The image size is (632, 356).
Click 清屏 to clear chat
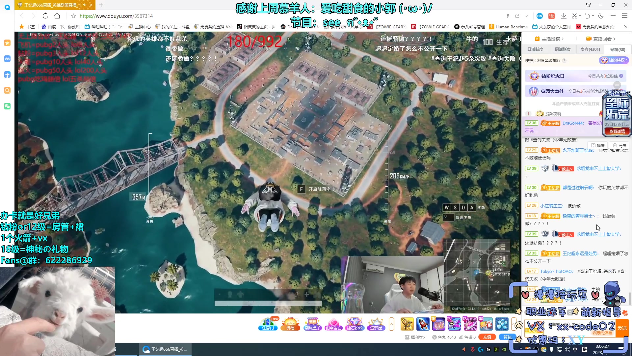(619, 145)
